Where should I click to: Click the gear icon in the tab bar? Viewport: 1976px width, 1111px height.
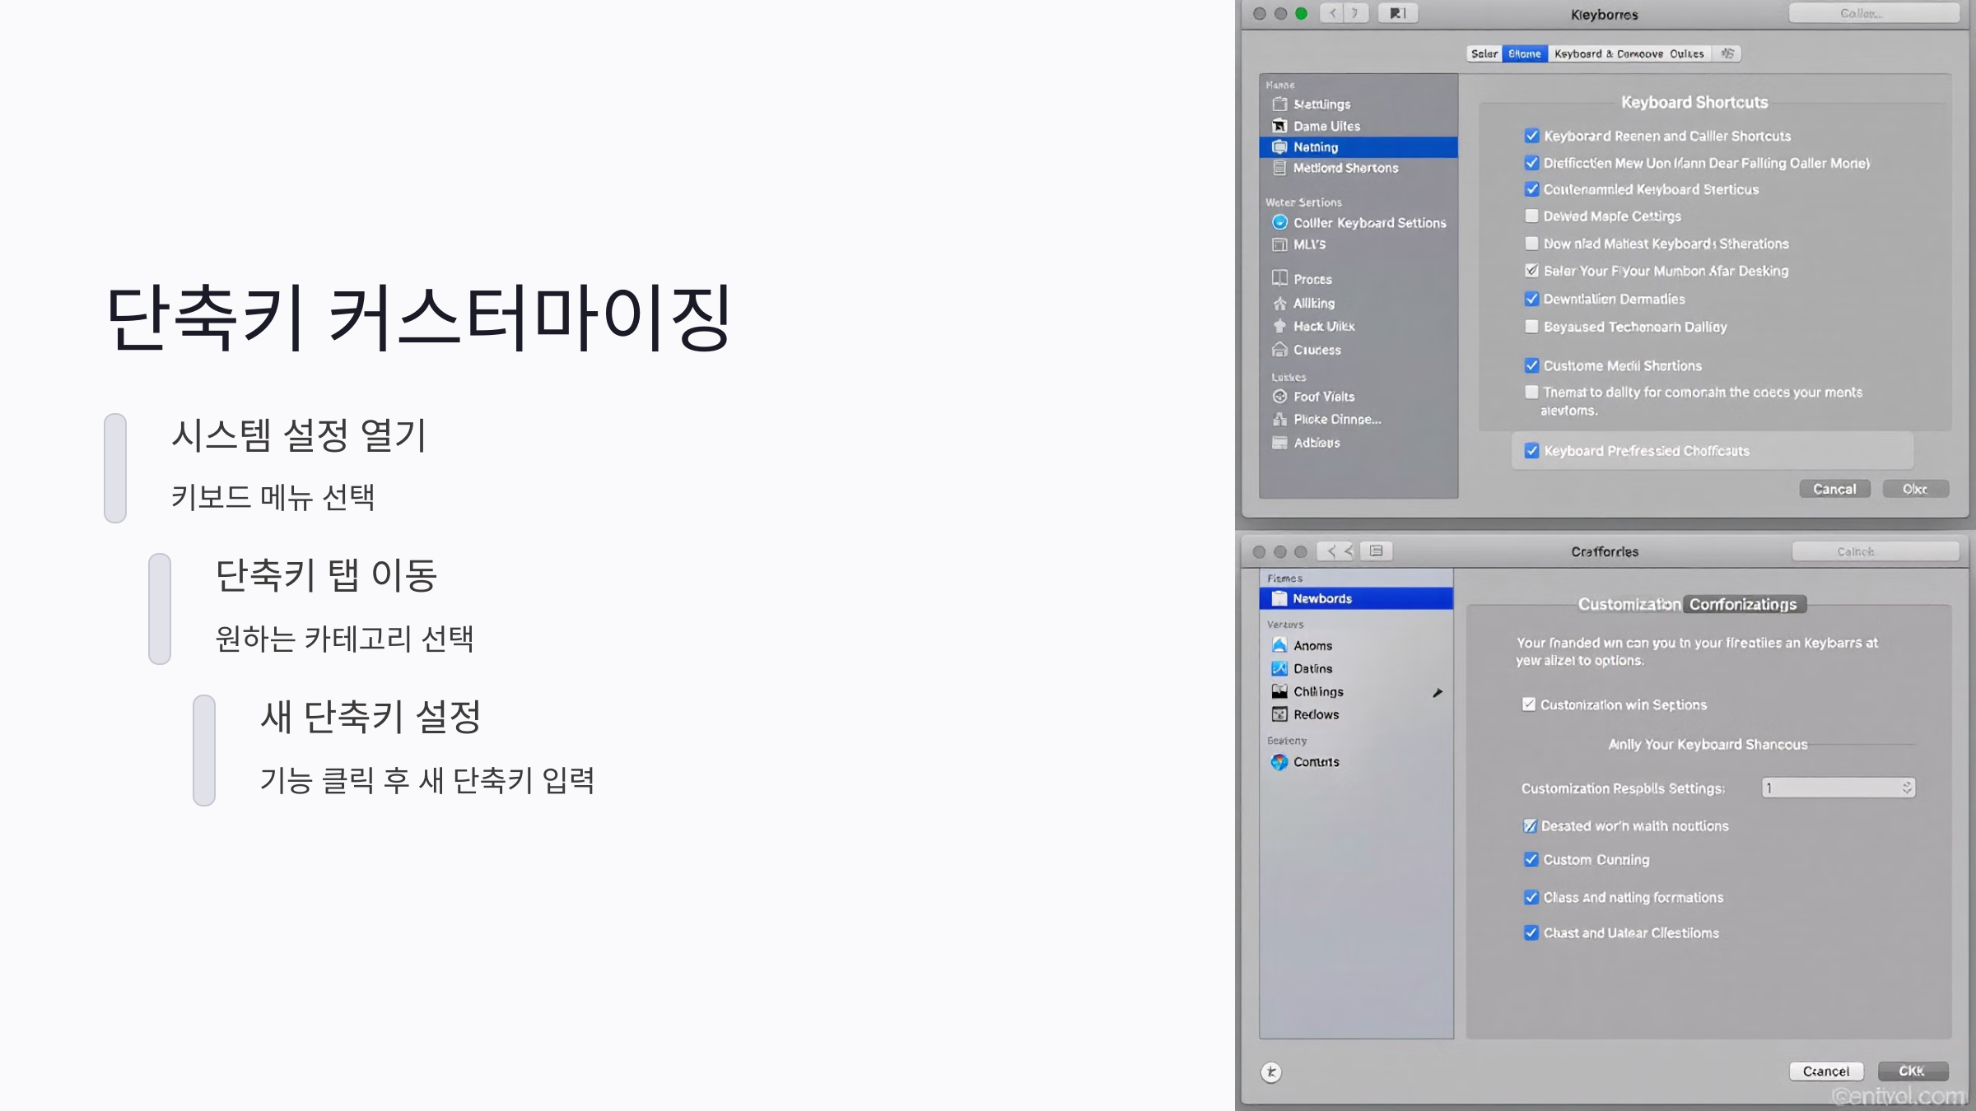pos(1727,53)
